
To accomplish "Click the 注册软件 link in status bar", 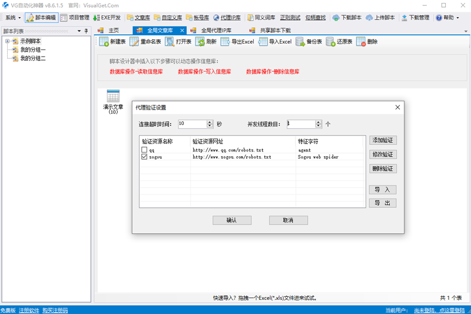I will 29,310.
